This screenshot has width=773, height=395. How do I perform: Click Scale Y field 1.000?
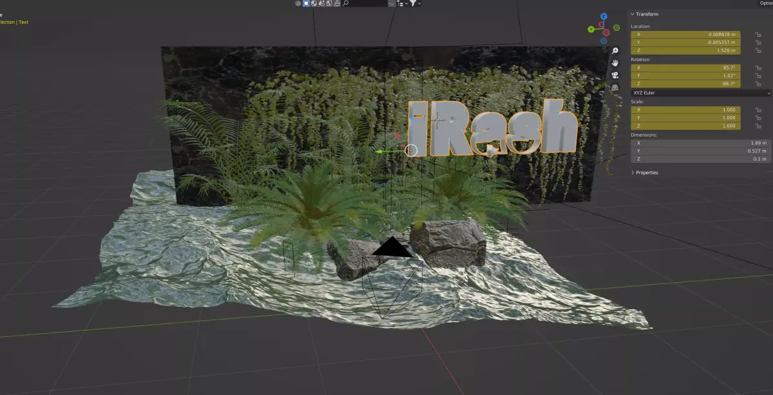pyautogui.click(x=686, y=118)
